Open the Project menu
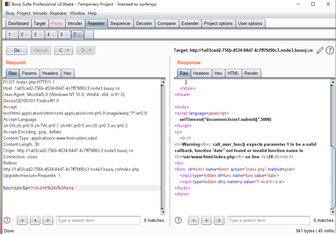Screen dimensions: 336x234 coord(24,13)
